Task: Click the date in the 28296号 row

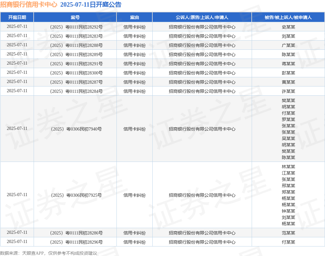Action: [17, 241]
